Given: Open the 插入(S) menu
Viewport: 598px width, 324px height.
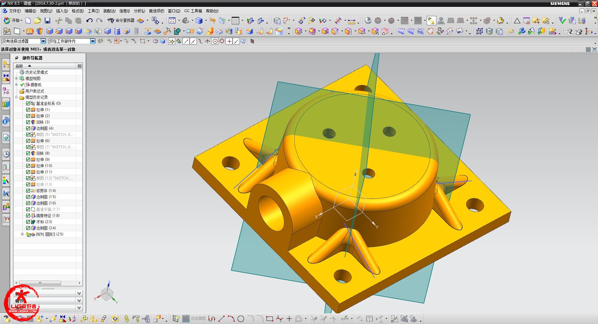Looking at the screenshot, I should coord(62,11).
